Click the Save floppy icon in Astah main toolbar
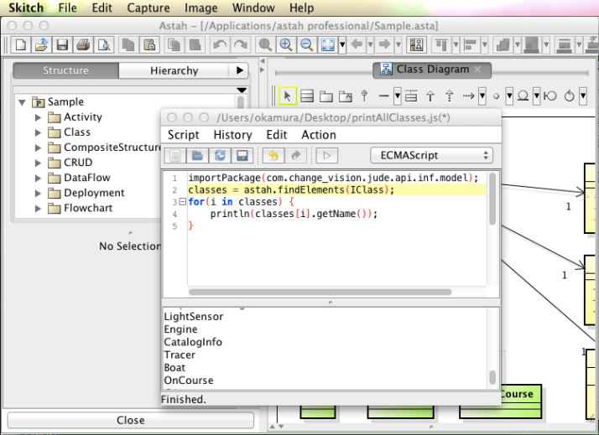 pyautogui.click(x=62, y=45)
